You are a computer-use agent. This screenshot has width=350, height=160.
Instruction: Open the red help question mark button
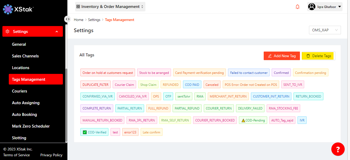point(338,149)
